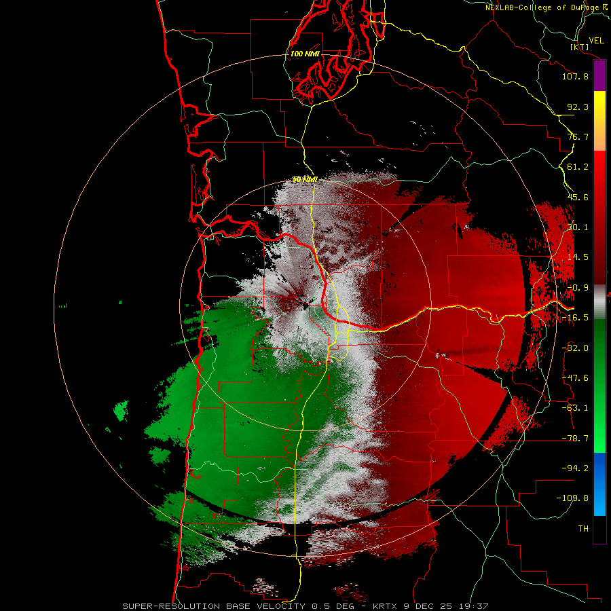This screenshot has width=611, height=611.
Task: Click the purple segment of the color bar
Action: (599, 75)
